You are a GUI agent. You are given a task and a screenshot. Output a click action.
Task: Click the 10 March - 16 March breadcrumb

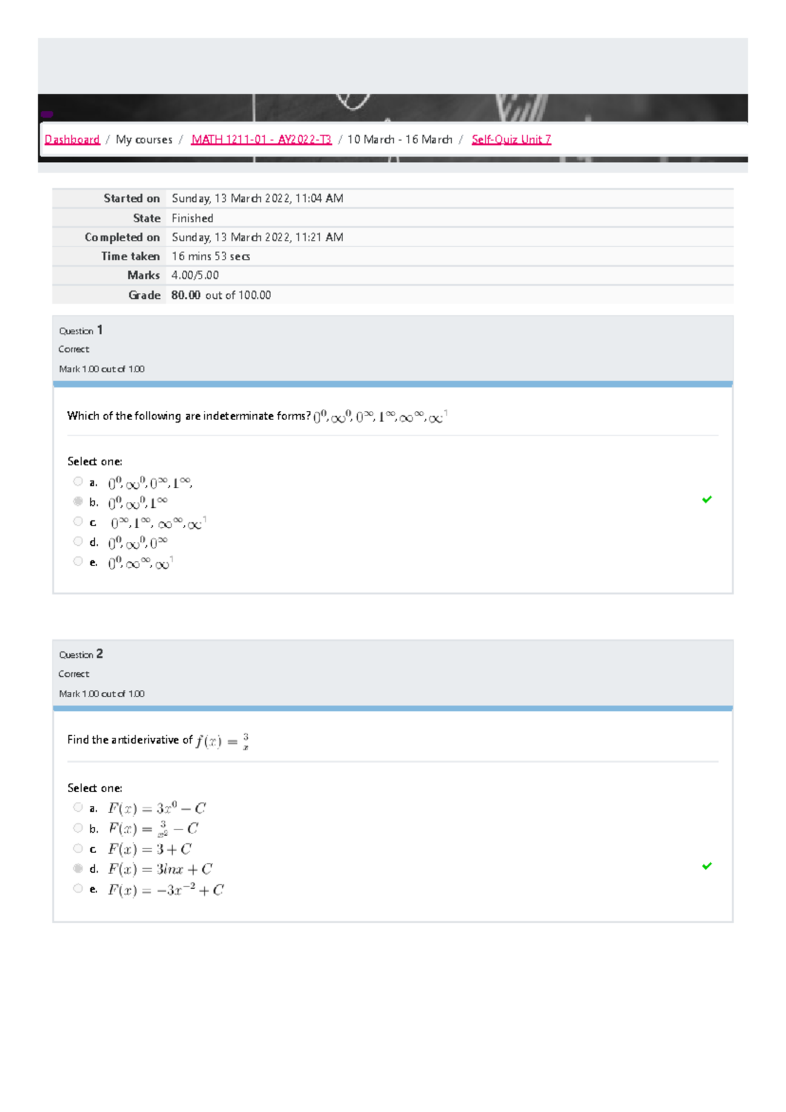coord(400,140)
